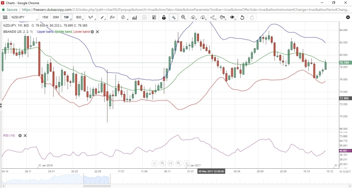This screenshot has height=188, width=352.
Task: Toggle the eye visibility icon in toolbar
Action: pyautogui.click(x=231, y=17)
